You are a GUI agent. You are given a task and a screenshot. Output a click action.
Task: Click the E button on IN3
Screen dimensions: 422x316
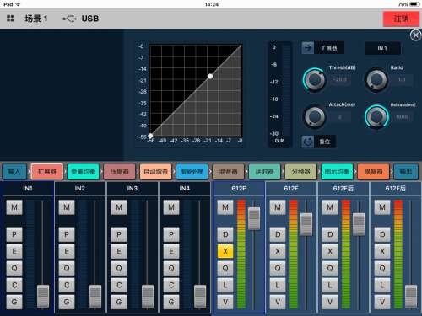pos(119,251)
